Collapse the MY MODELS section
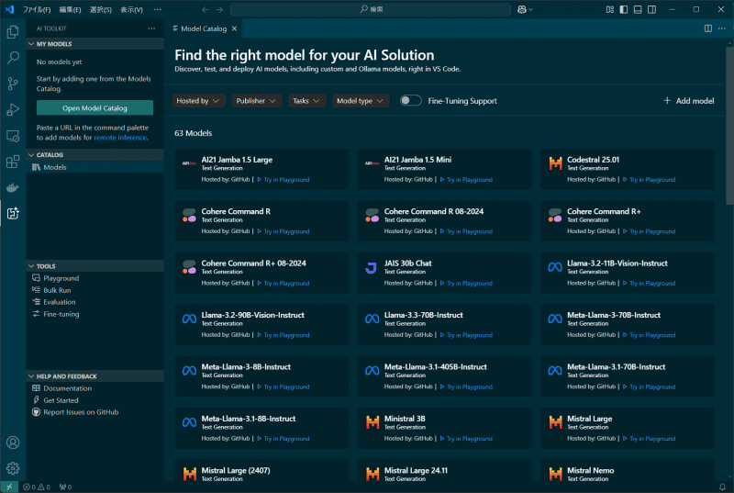Screen dimensions: 734x493 click(95, 44)
